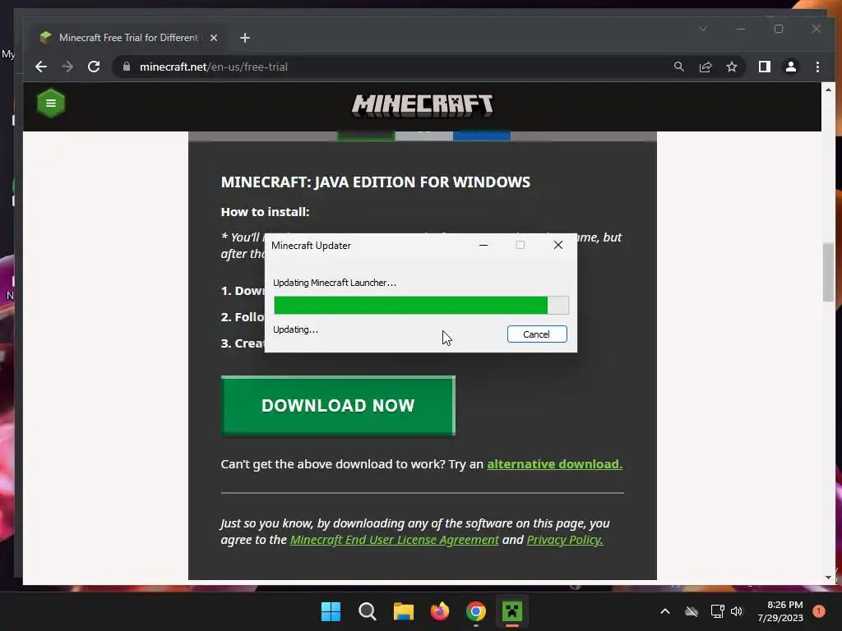
Task: Open a new tab with plus button
Action: pyautogui.click(x=245, y=38)
